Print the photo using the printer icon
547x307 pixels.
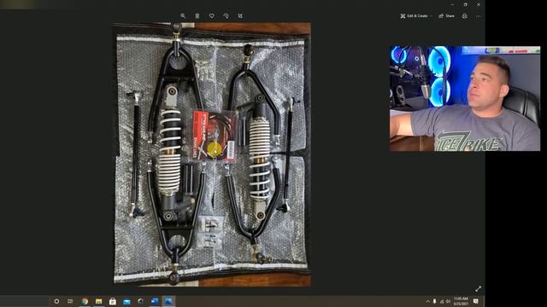click(465, 16)
